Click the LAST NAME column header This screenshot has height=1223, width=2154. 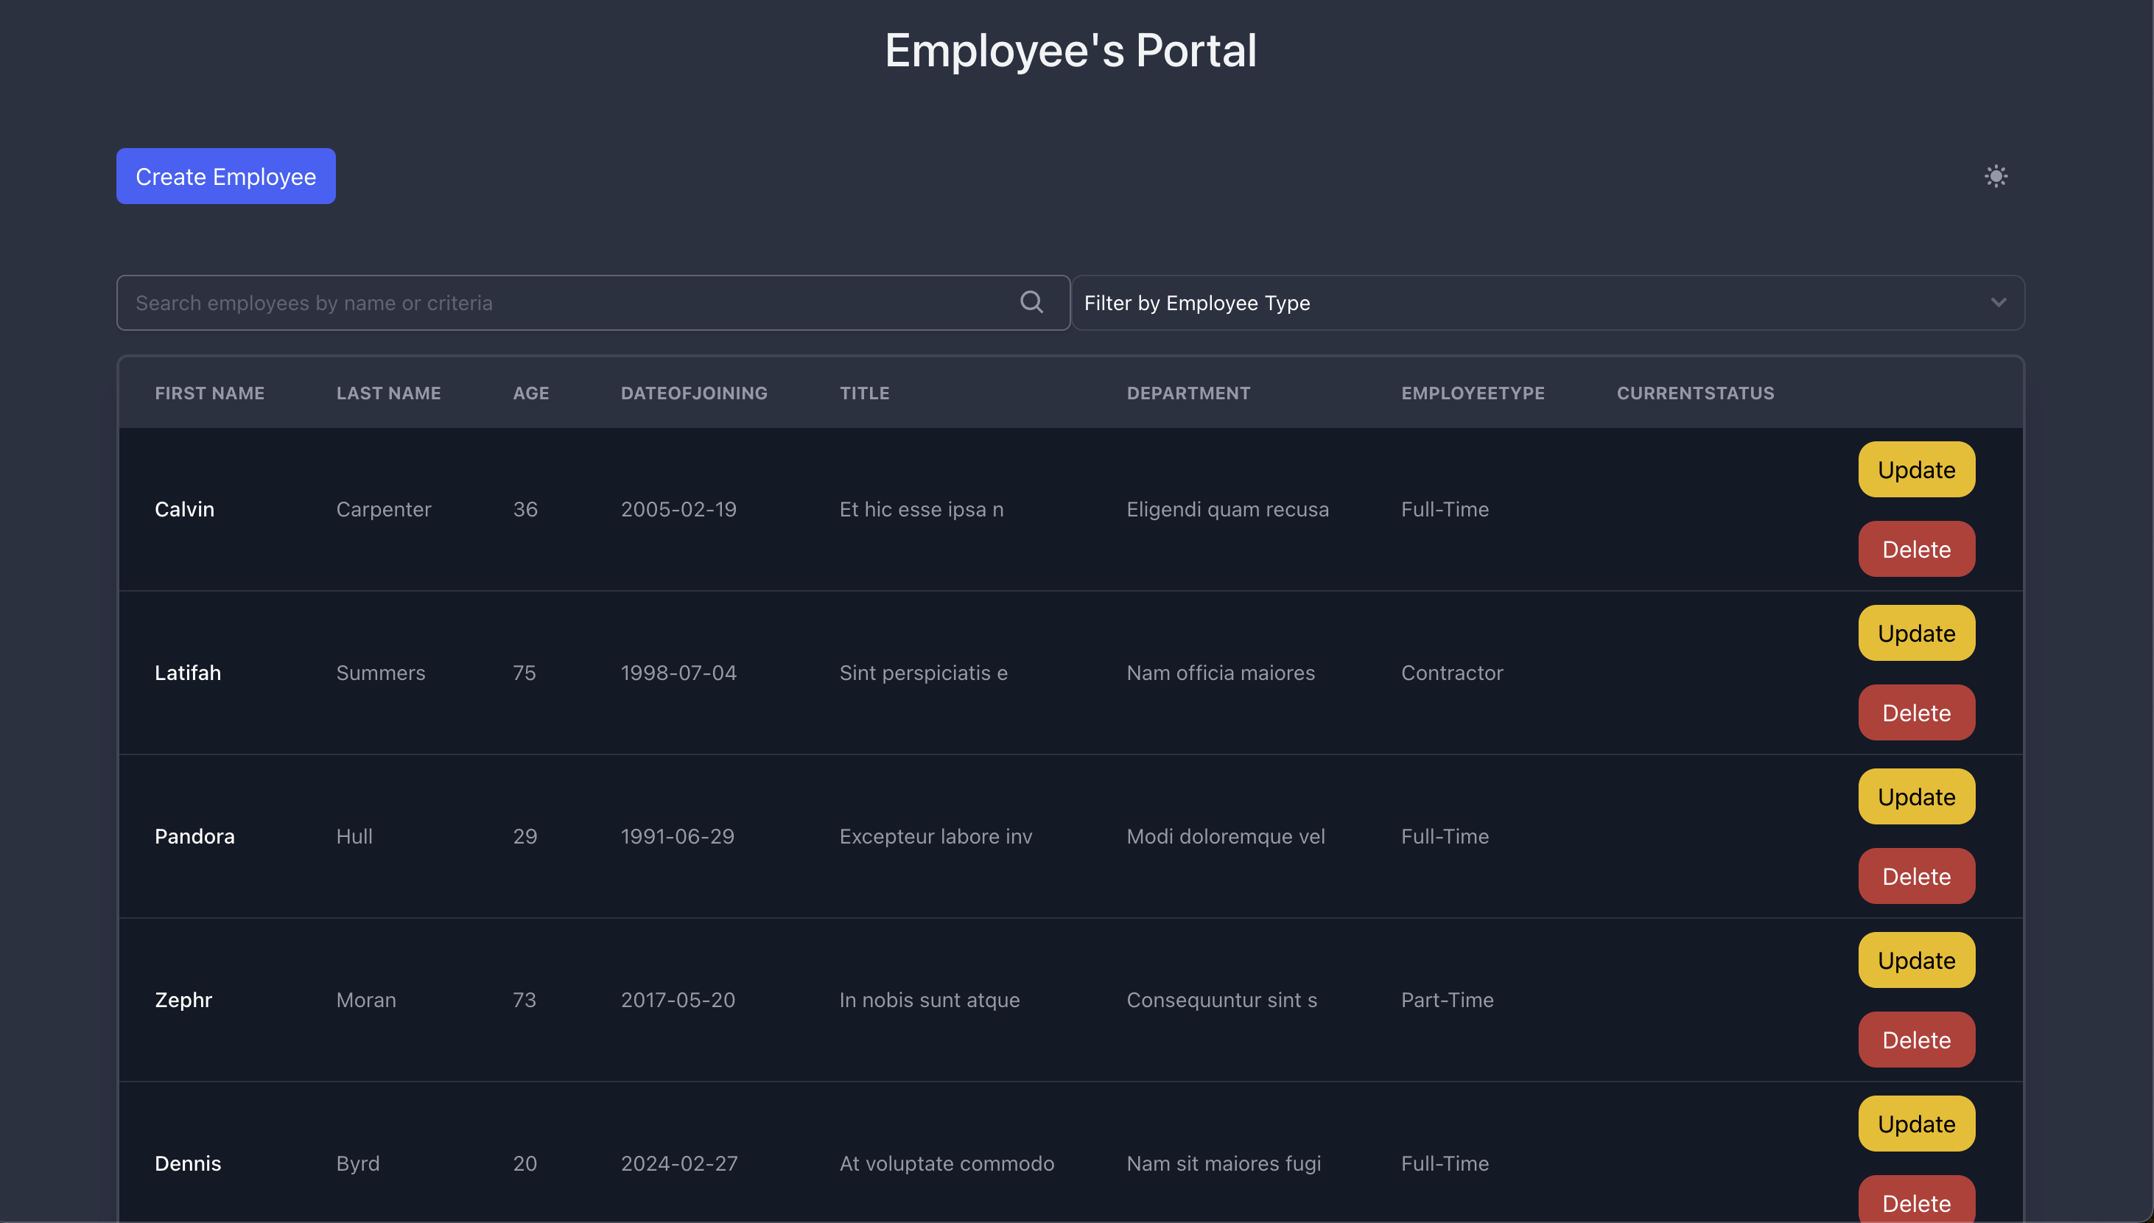(388, 393)
